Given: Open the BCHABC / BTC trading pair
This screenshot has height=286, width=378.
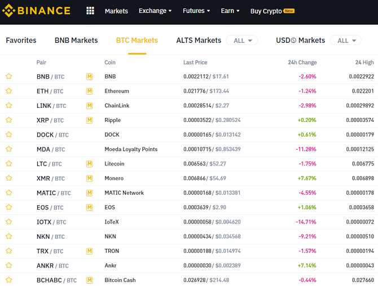Looking at the screenshot, I should 56,280.
